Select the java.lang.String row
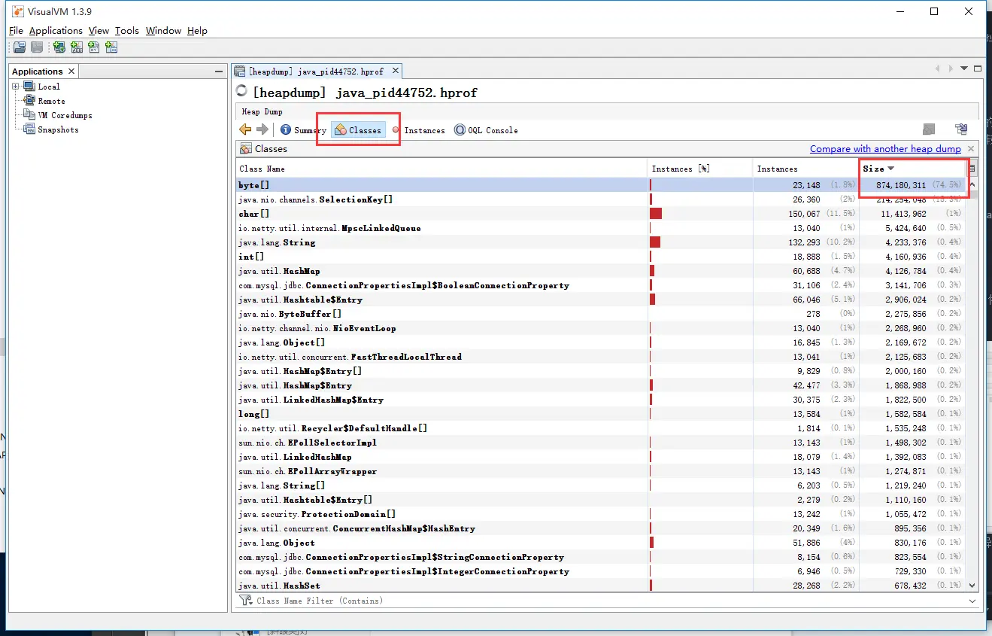 coord(601,242)
